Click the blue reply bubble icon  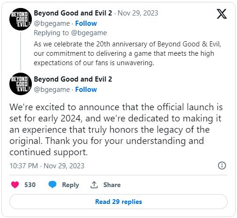point(52,185)
